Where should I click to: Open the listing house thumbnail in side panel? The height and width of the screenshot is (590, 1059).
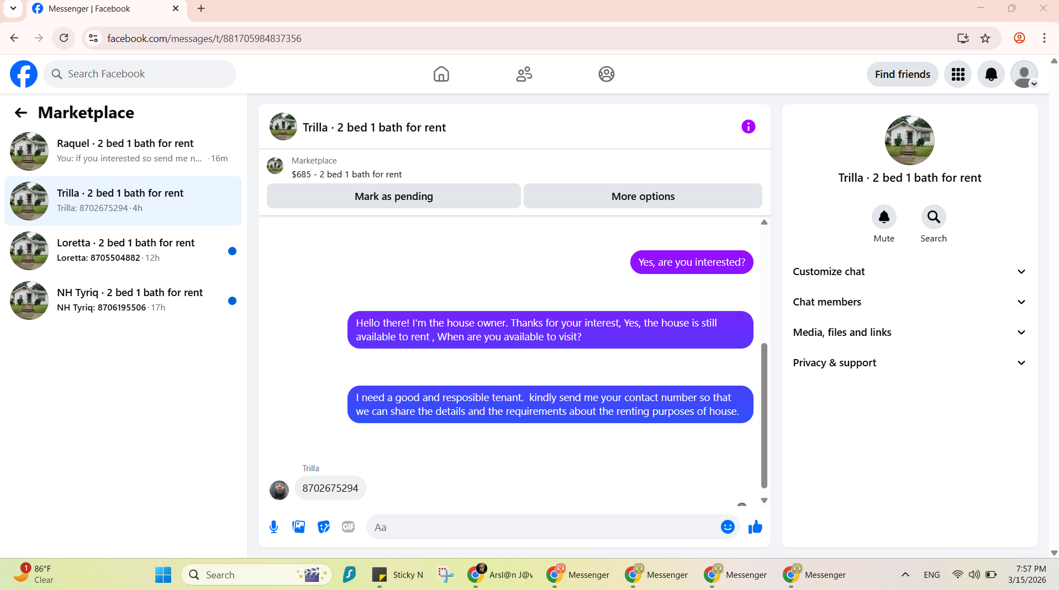click(x=909, y=140)
